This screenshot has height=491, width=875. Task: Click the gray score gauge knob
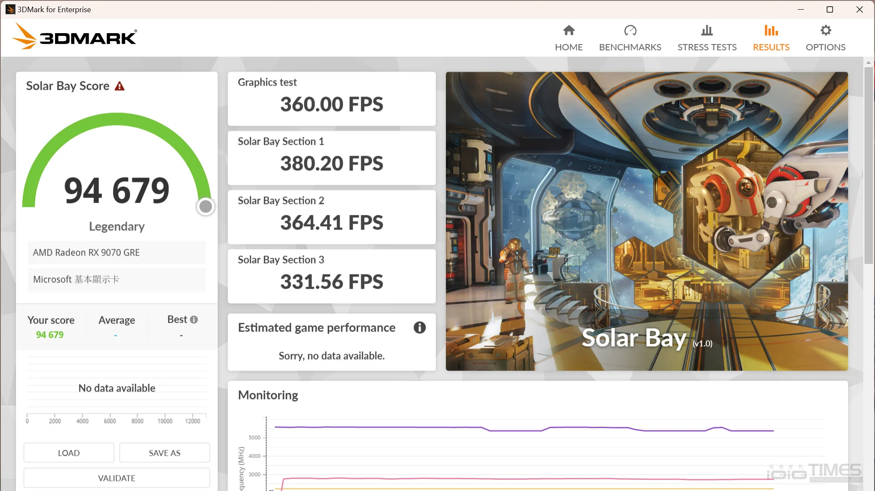[x=206, y=206]
